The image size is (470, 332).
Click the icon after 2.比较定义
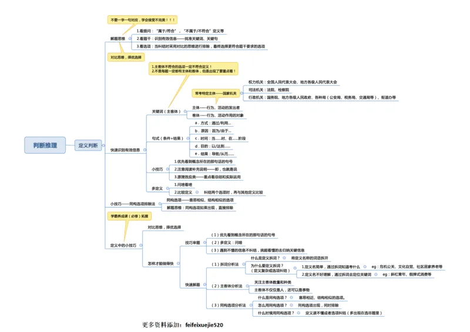tap(198, 192)
